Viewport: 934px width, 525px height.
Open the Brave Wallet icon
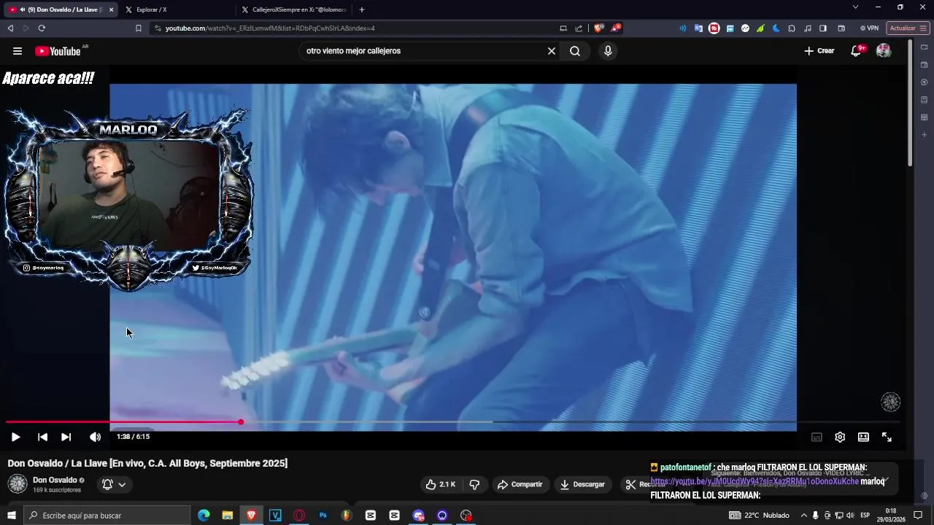(x=841, y=28)
